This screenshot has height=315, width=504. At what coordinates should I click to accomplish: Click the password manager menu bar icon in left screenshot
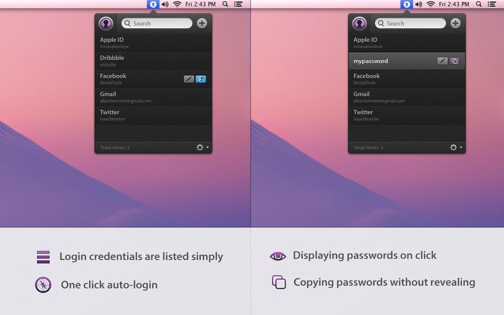(153, 4)
